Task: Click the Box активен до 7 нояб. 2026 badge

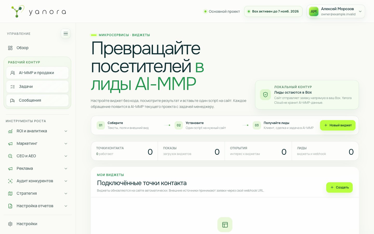Action: (273, 11)
